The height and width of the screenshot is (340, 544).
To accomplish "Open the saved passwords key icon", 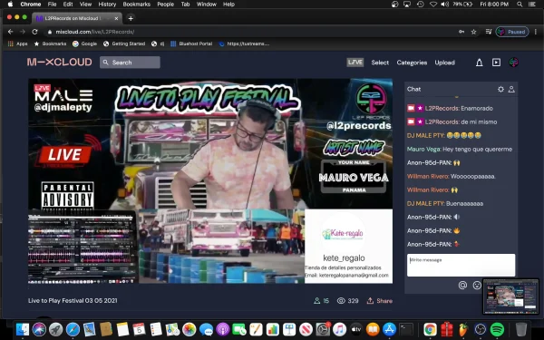I will point(461,32).
